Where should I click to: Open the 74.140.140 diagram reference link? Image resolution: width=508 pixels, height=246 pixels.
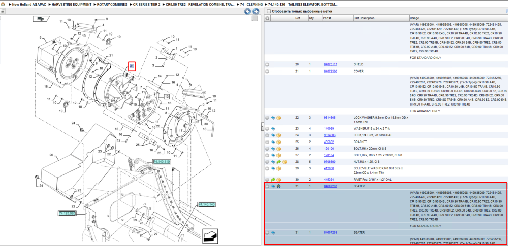click(206, 204)
